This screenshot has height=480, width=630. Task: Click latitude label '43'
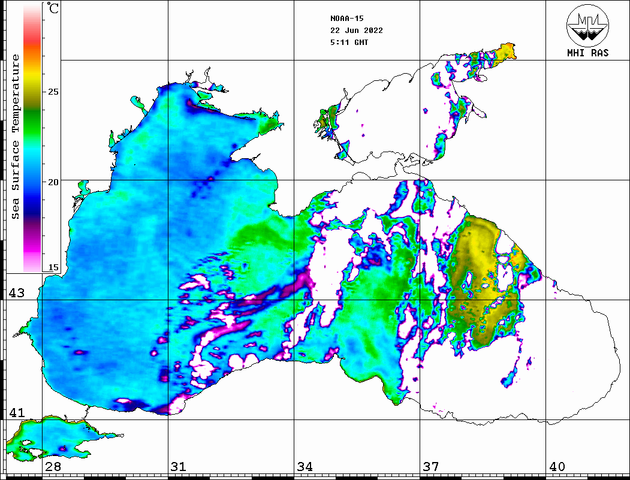coord(17,293)
